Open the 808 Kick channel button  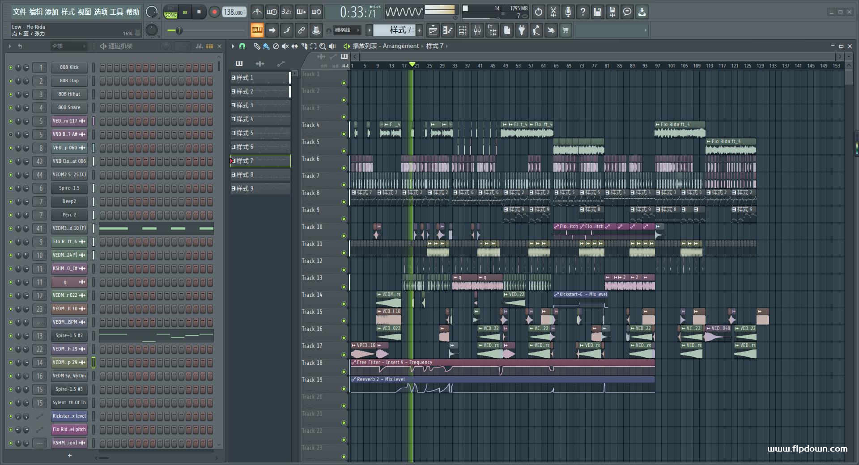coord(69,67)
